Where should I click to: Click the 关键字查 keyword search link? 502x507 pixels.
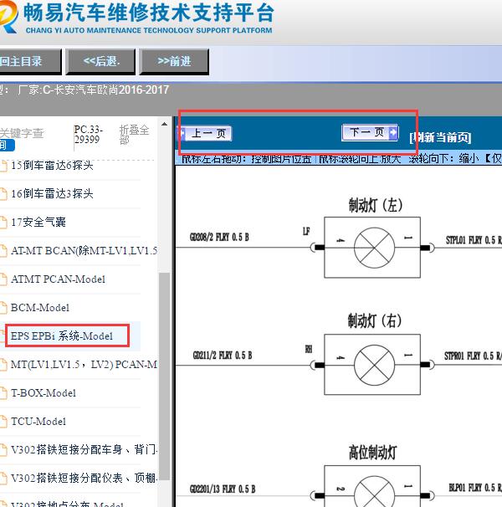point(22,133)
